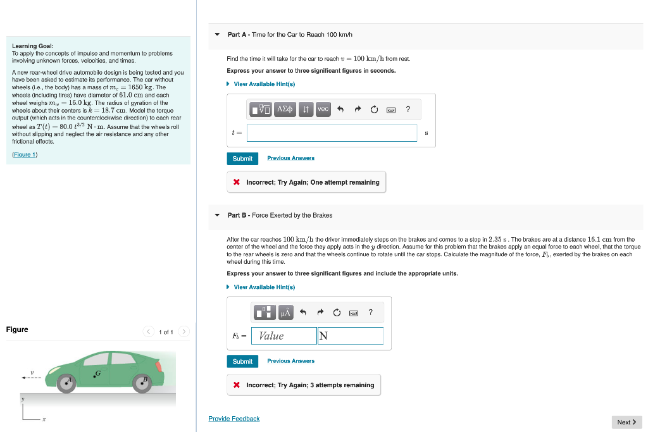The width and height of the screenshot is (648, 432).
Task: Collapse the Part B section
Action: 217,215
